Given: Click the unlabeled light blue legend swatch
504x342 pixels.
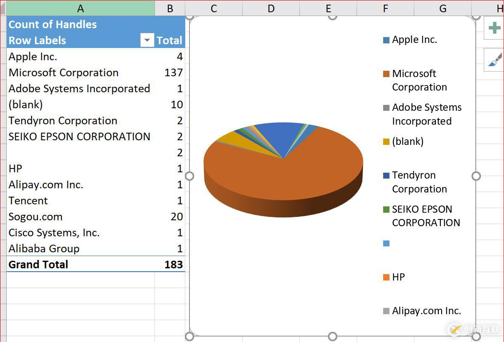Looking at the screenshot, I should tap(387, 243).
